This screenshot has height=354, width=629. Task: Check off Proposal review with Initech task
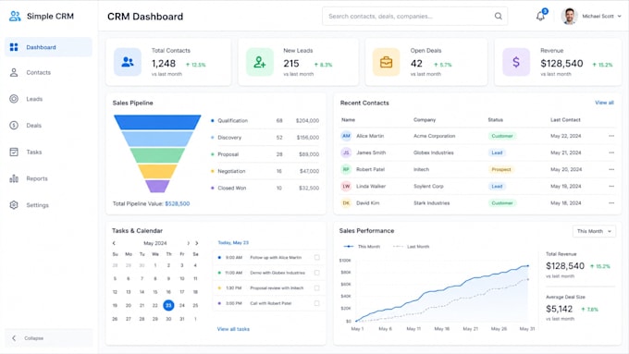point(317,287)
